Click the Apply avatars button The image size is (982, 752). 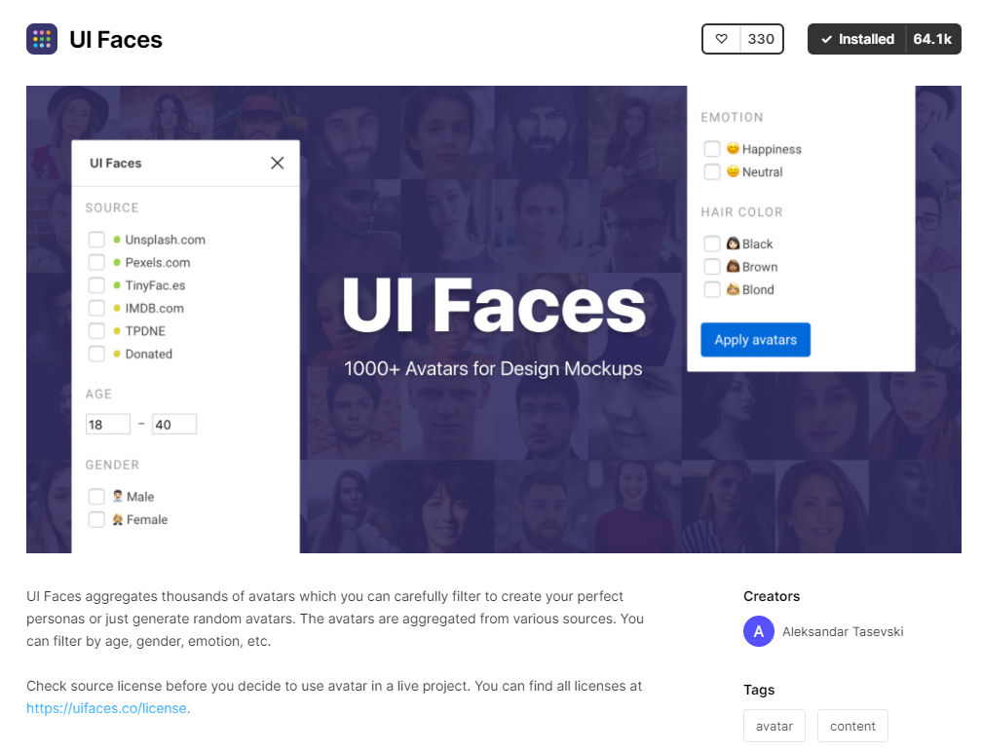755,340
